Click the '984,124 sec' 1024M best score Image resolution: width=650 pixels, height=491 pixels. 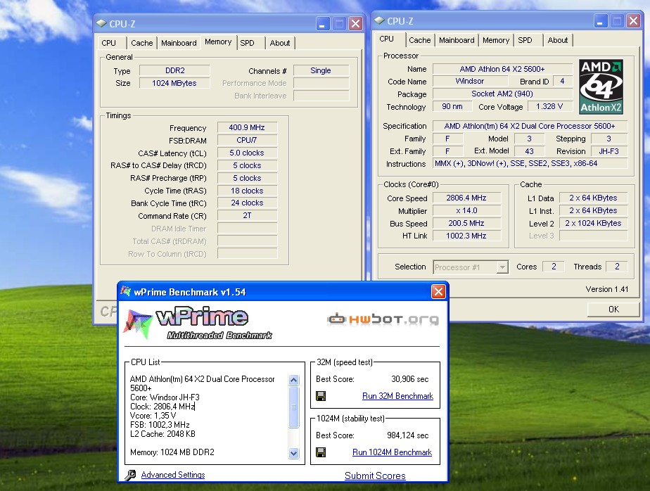click(408, 435)
